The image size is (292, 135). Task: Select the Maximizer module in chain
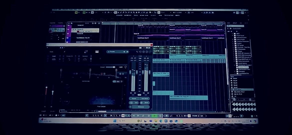pos(85,58)
